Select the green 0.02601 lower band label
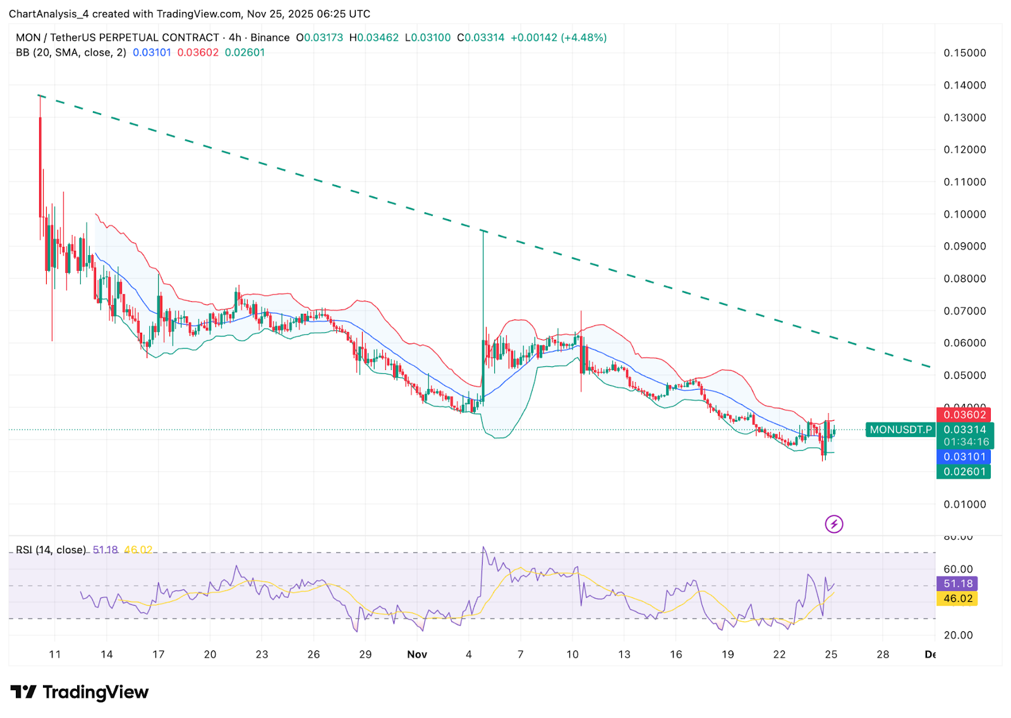 tap(964, 472)
